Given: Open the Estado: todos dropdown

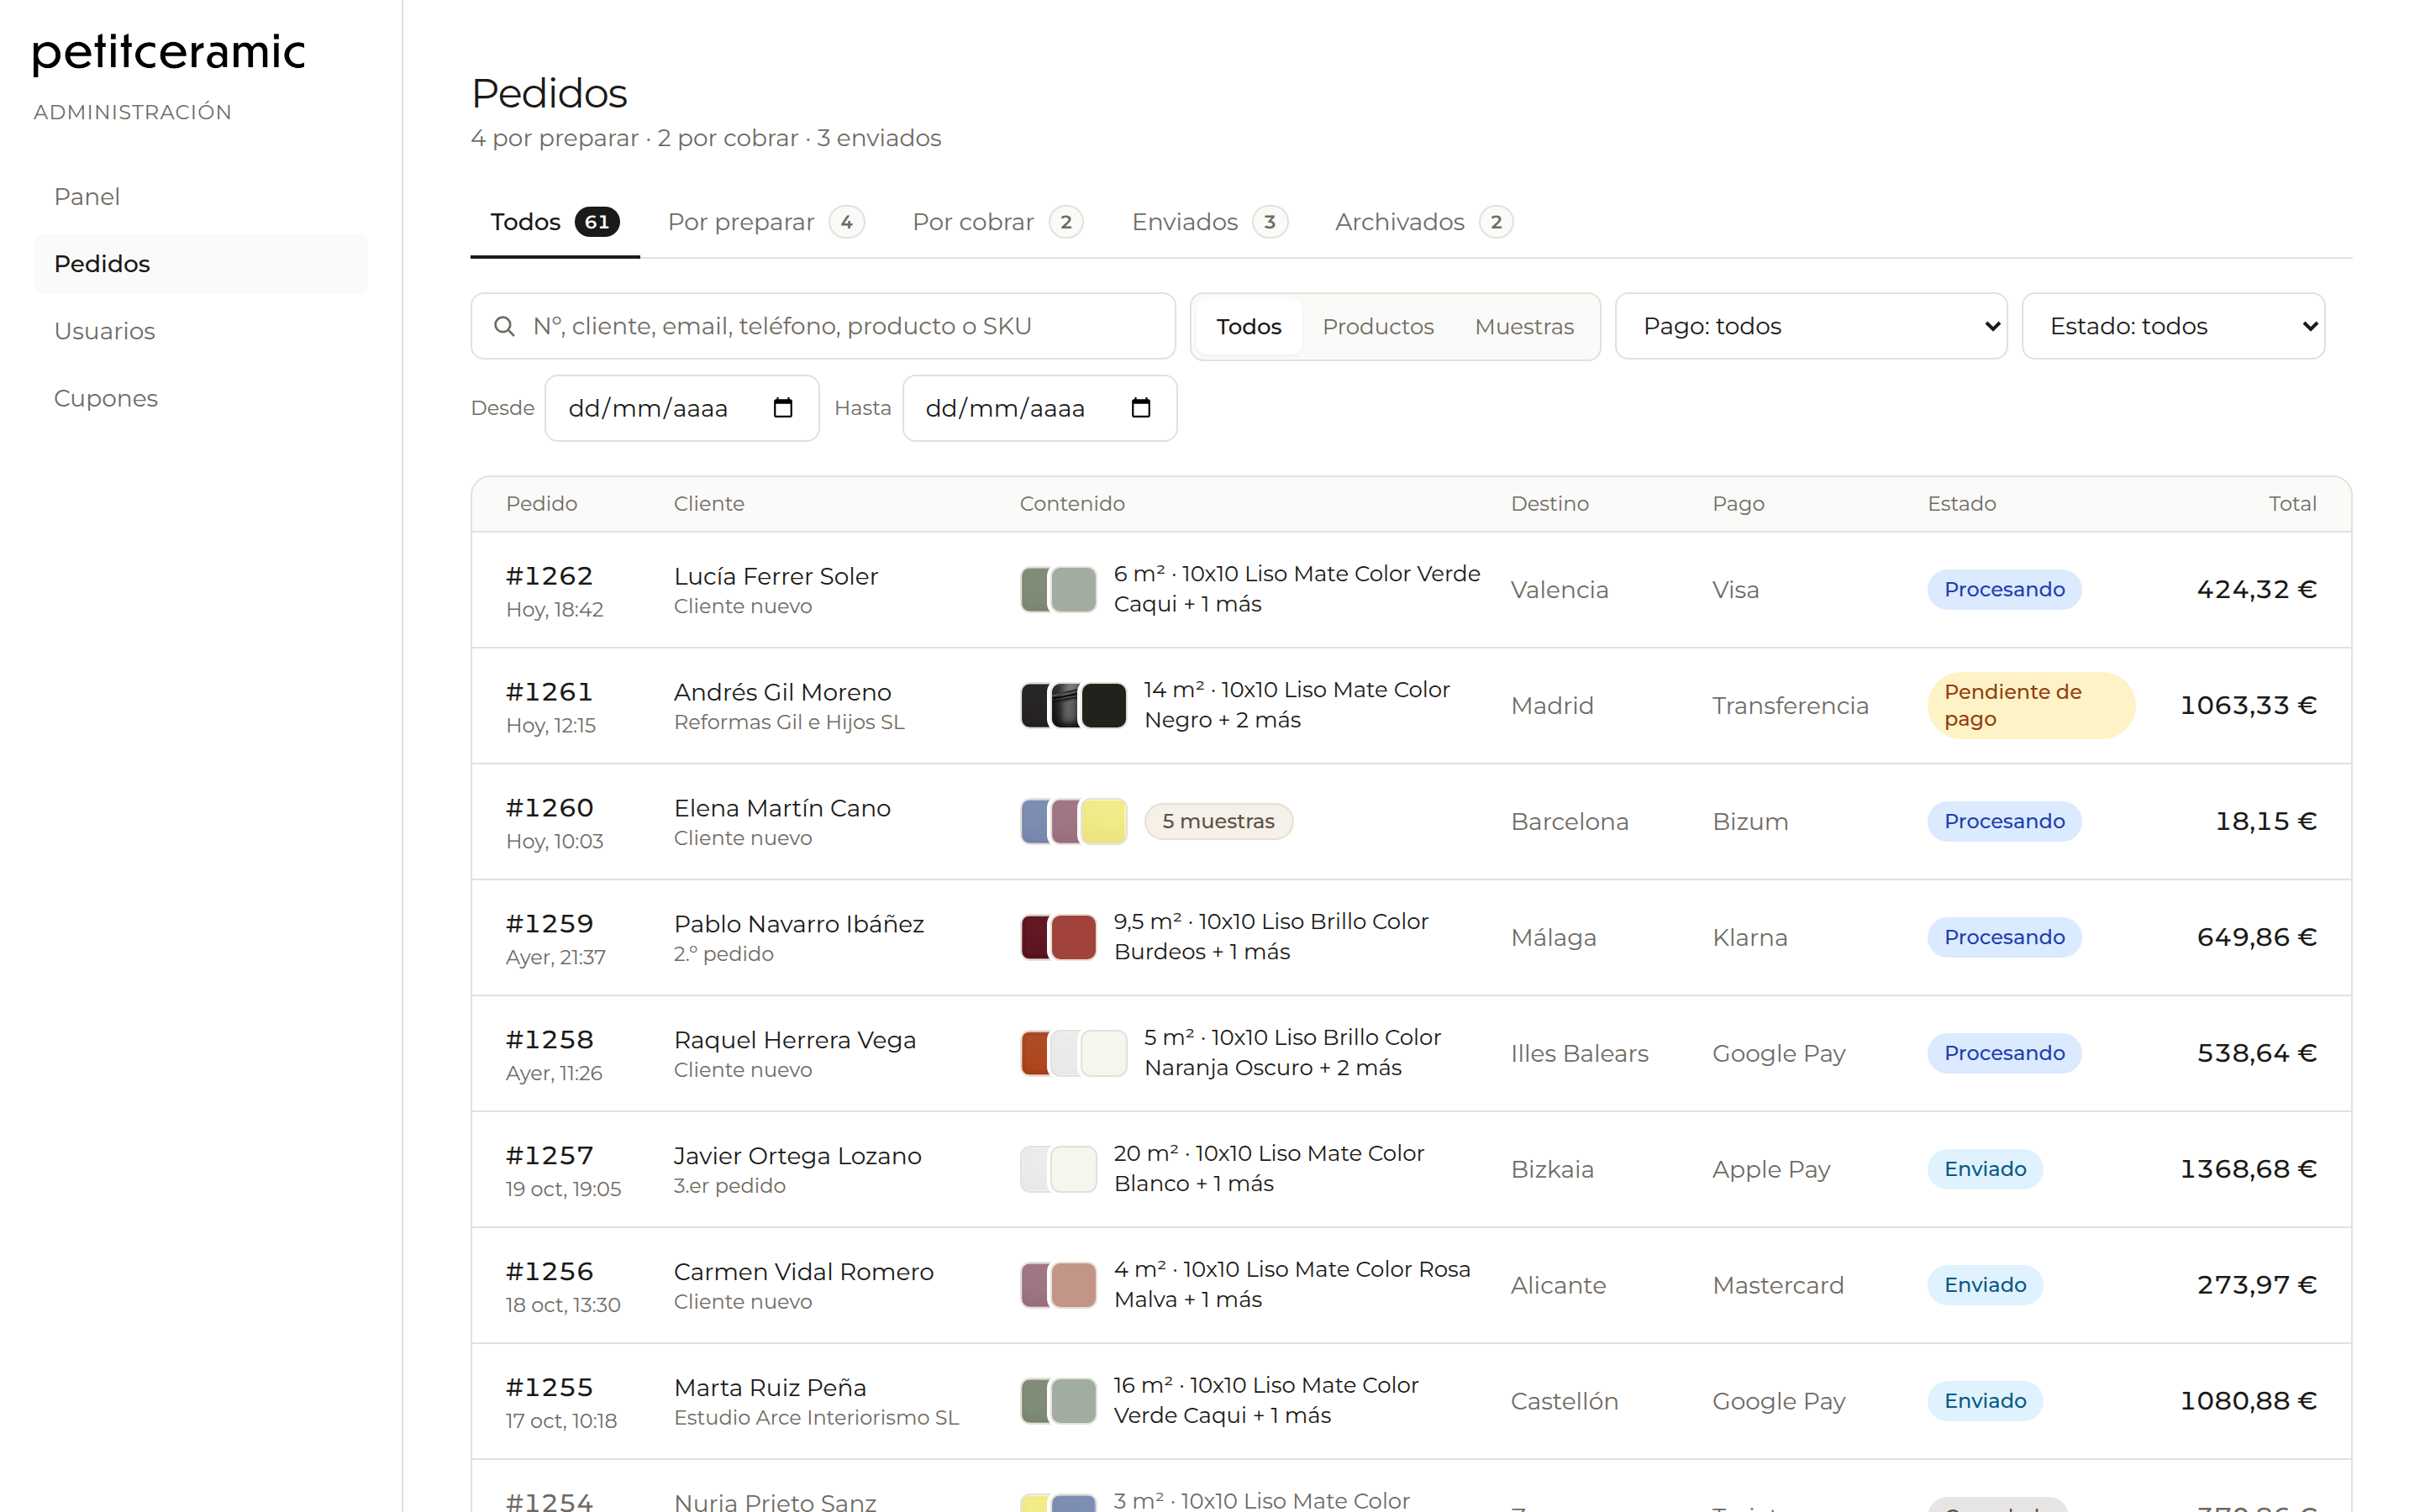Looking at the screenshot, I should [x=2173, y=326].
